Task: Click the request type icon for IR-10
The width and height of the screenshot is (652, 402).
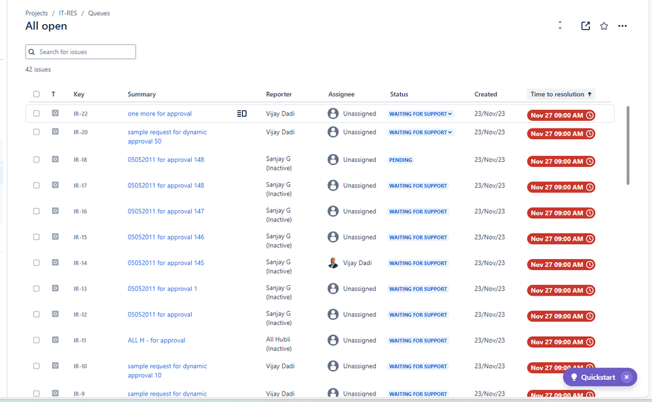Action: point(55,365)
